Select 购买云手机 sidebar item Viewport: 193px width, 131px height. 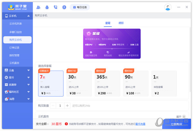pyautogui.click(x=17, y=40)
